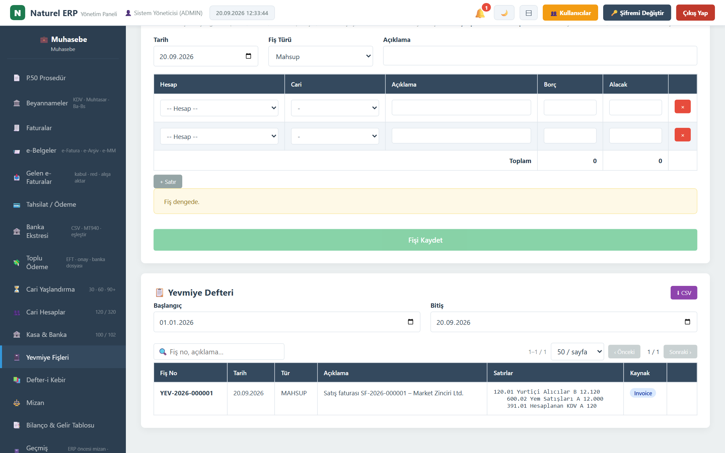Click the Mizan scales icon
The image size is (725, 453).
click(x=16, y=403)
